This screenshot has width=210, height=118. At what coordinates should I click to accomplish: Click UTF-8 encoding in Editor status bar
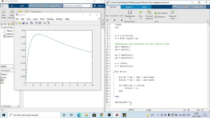[131, 110]
